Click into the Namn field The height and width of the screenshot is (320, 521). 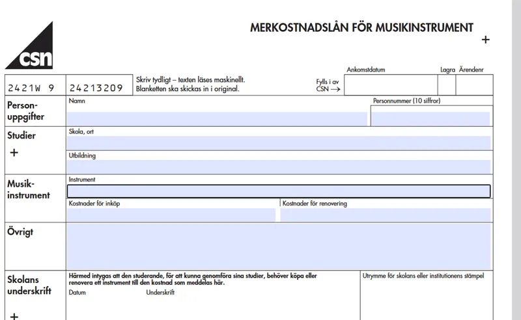coord(217,118)
